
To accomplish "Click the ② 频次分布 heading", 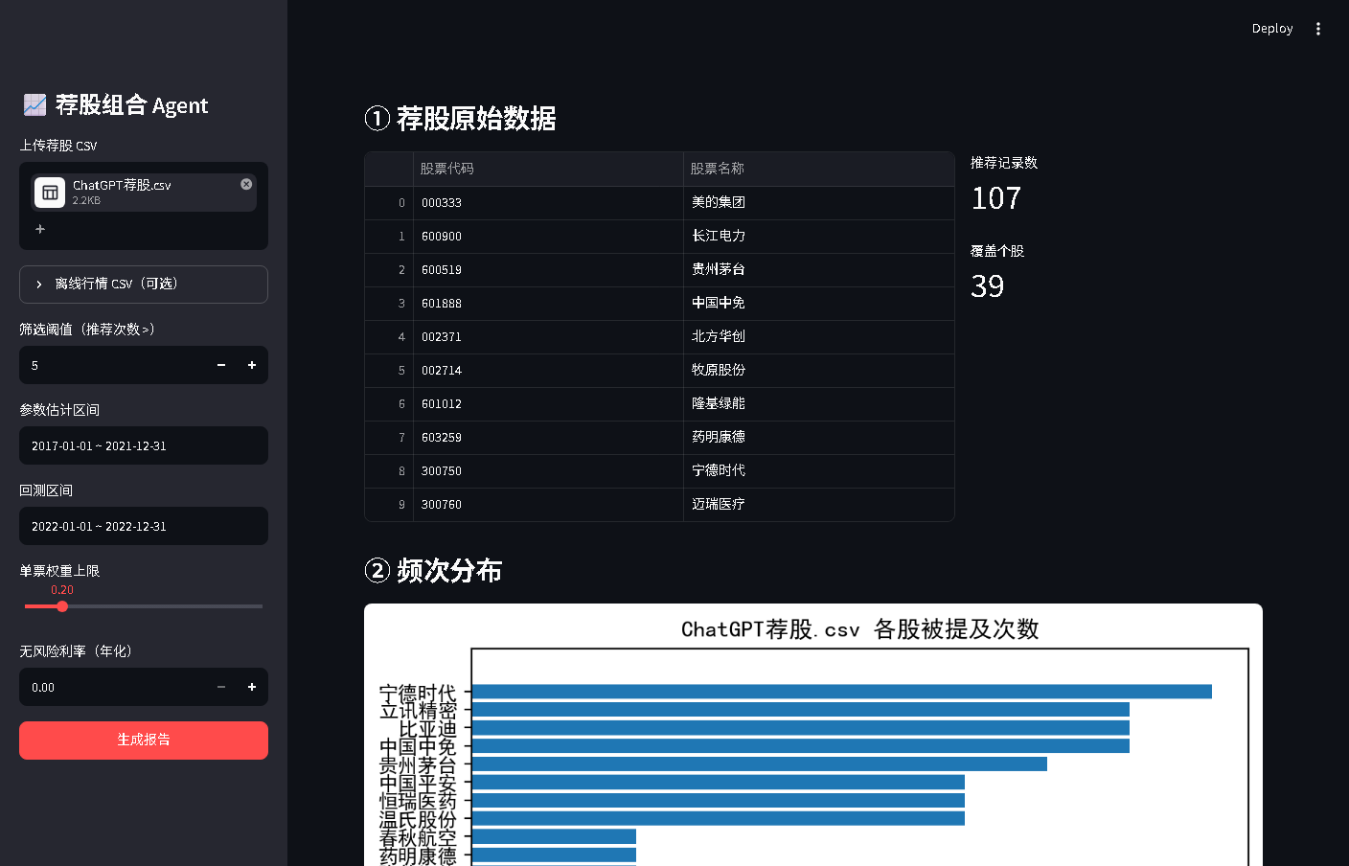I will [x=433, y=571].
